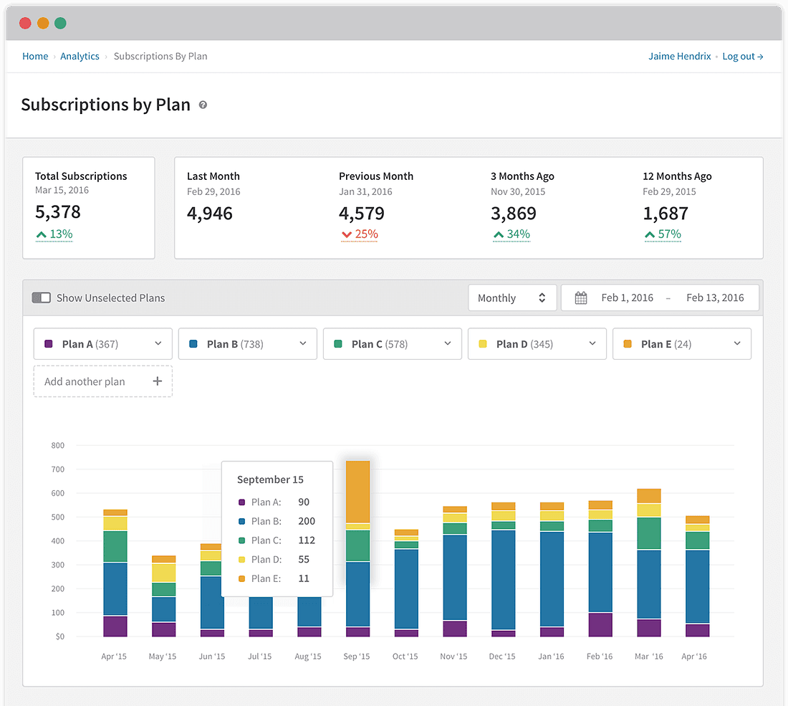
Task: Click the Plan D color indicator in its selector
Action: (481, 344)
